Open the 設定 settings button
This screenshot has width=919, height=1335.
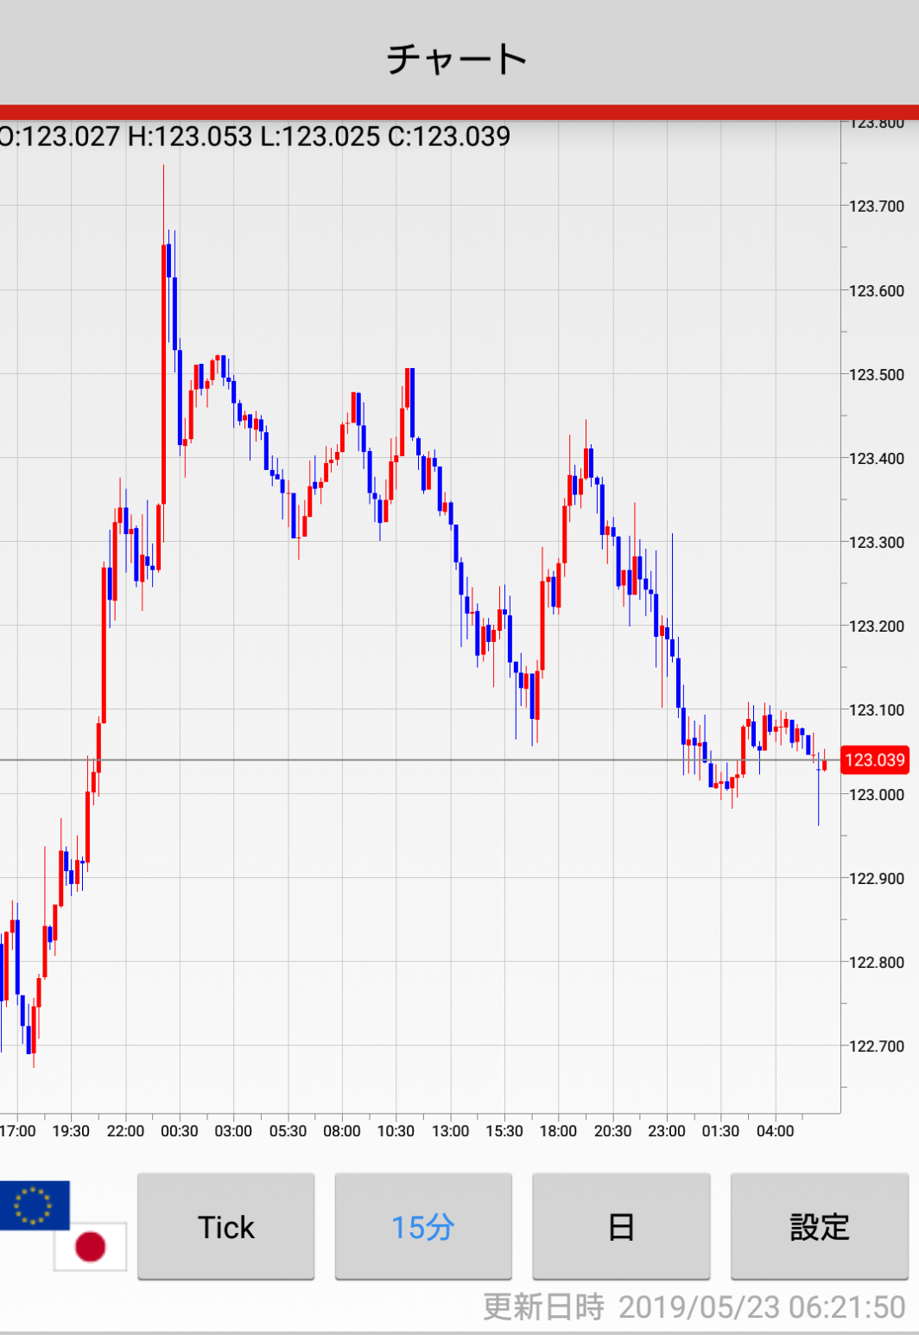click(x=819, y=1226)
